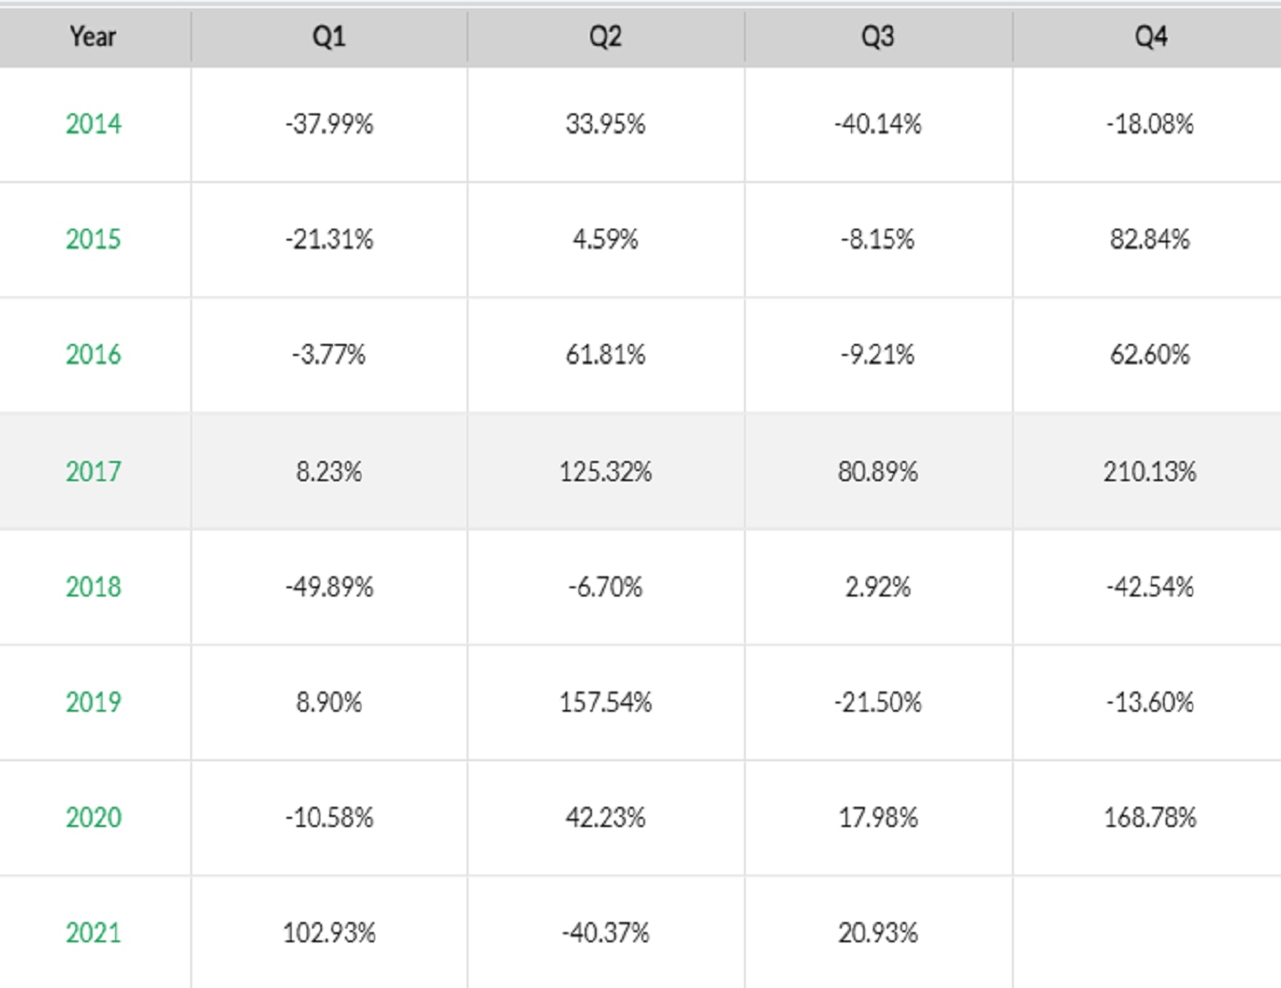The height and width of the screenshot is (988, 1281).
Task: Open the 2019 year link
Action: pos(93,702)
